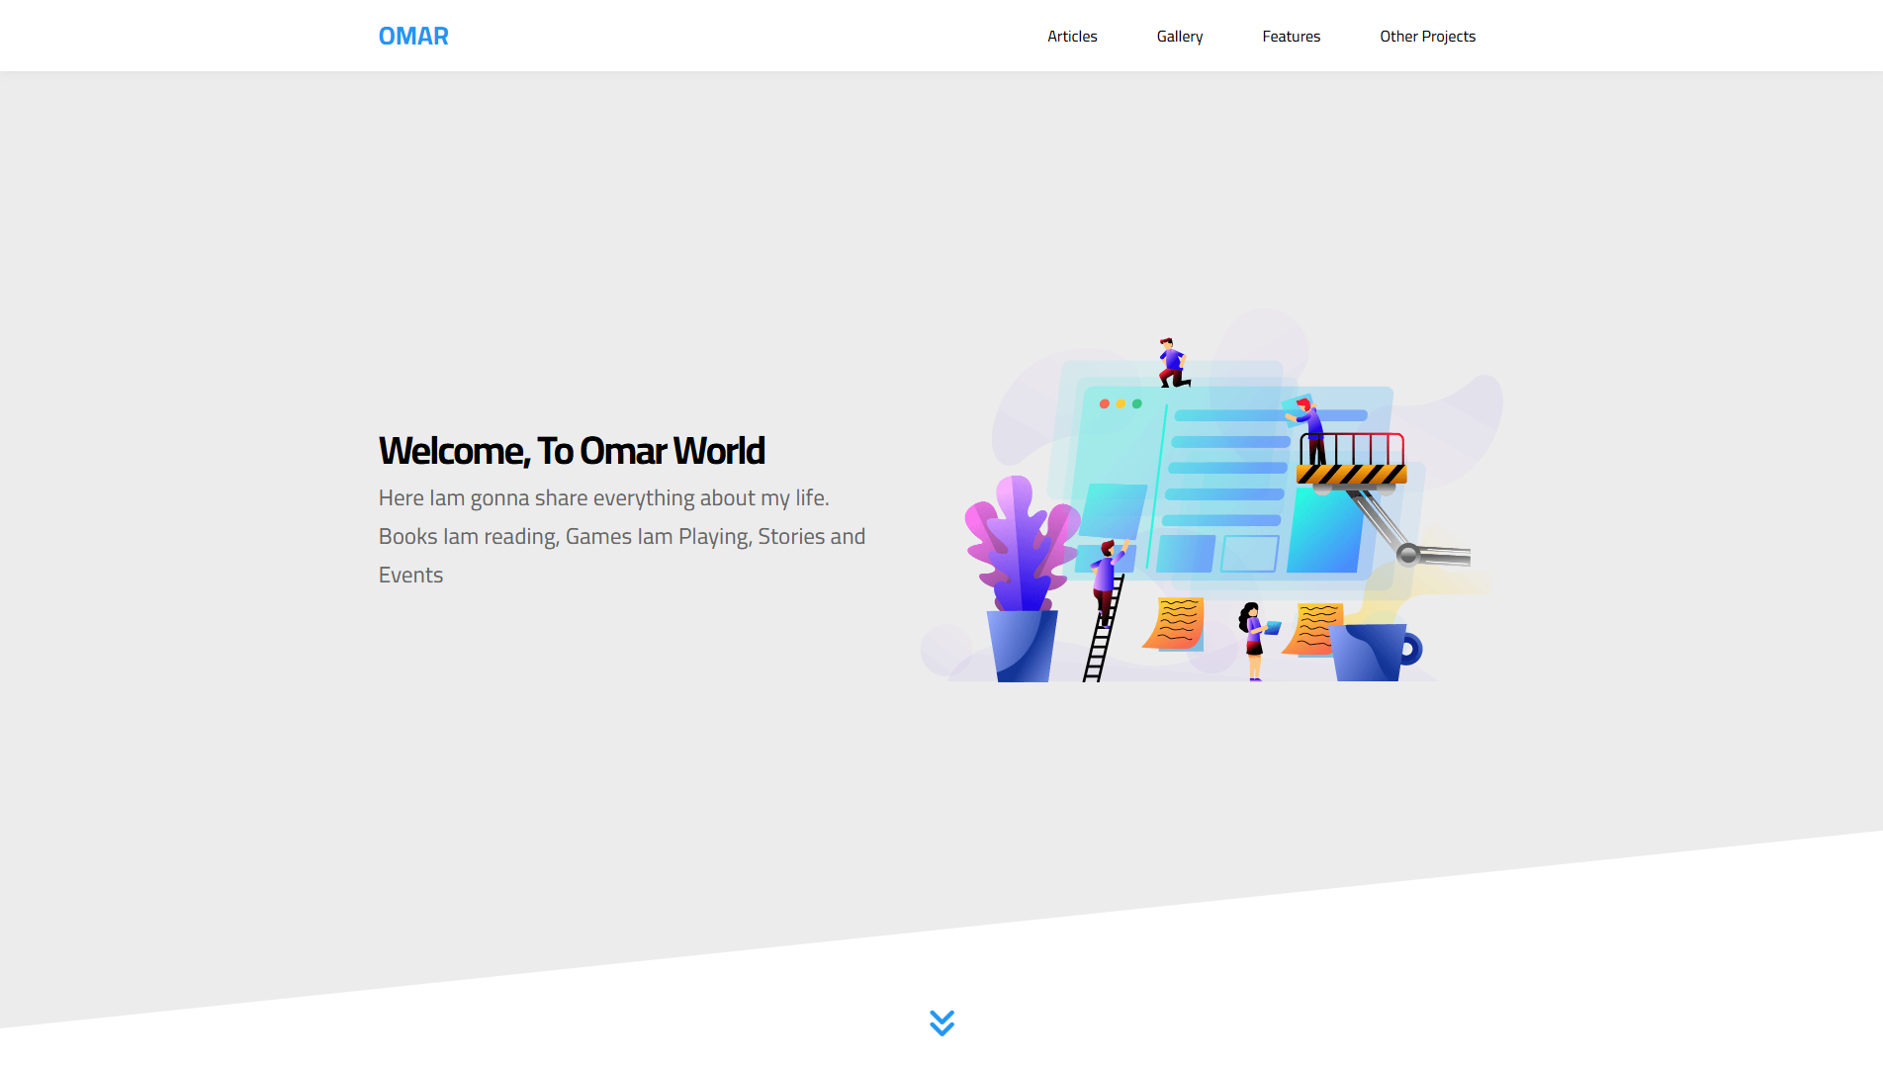Open the Articles navigation link

pyautogui.click(x=1072, y=37)
